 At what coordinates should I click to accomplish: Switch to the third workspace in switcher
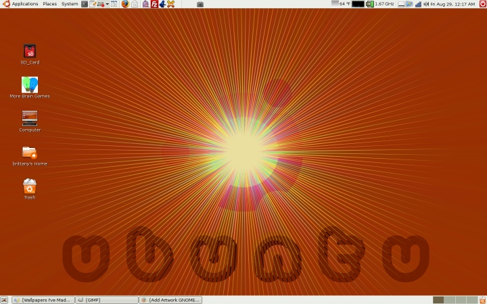click(x=461, y=300)
